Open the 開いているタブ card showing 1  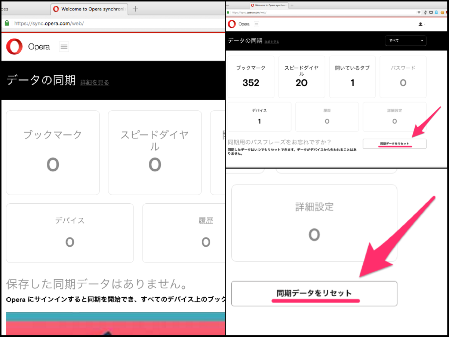pos(353,77)
